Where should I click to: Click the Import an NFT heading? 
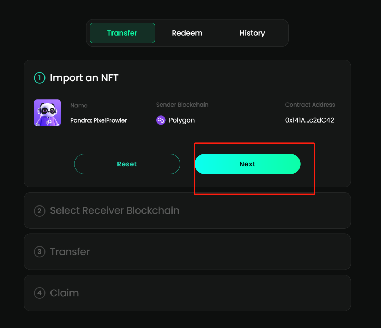click(x=84, y=78)
